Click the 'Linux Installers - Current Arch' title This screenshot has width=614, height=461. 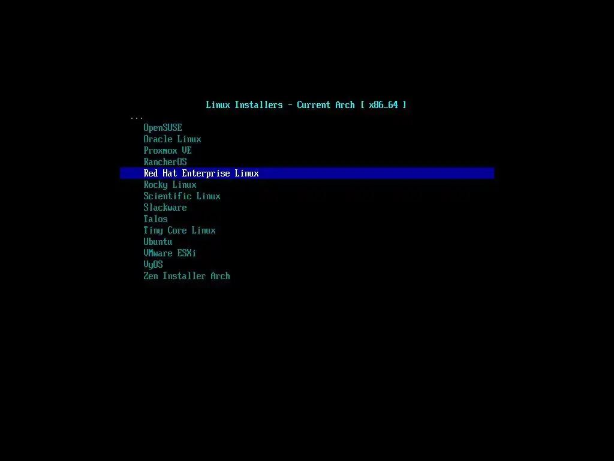(306, 104)
